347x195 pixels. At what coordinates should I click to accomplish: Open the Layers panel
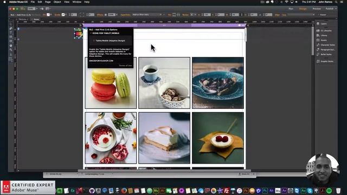coord(323,24)
